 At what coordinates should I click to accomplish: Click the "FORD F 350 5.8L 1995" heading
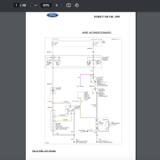(107, 17)
